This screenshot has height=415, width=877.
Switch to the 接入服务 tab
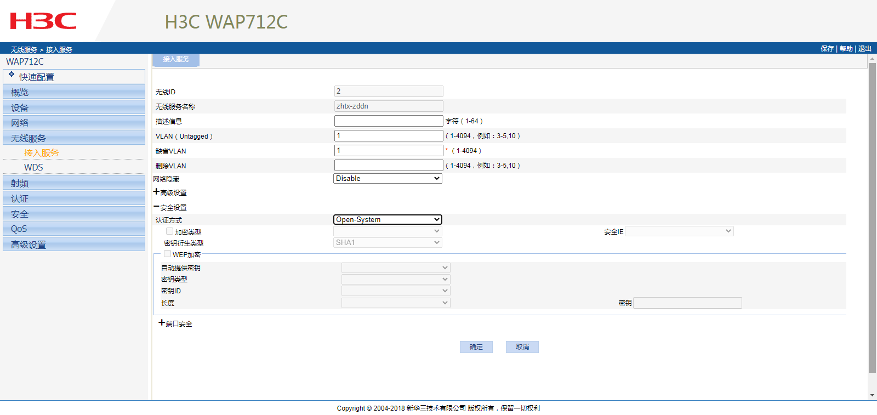(176, 60)
